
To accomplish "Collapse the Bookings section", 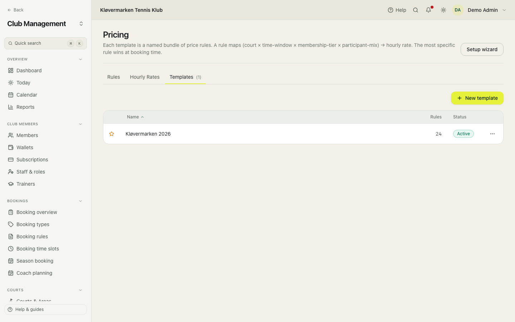I will [x=80, y=201].
